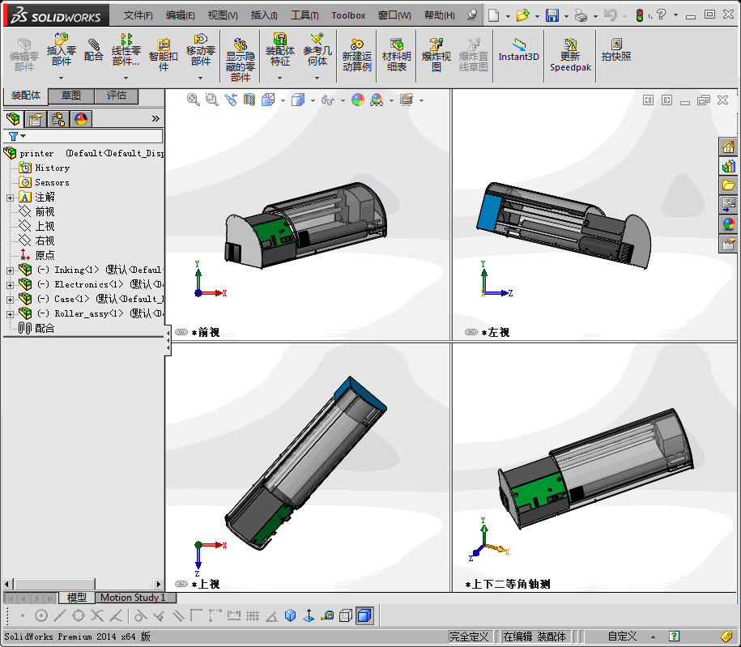741x647 pixels.
Task: Click Zoom to Fit icon
Action: point(193,100)
